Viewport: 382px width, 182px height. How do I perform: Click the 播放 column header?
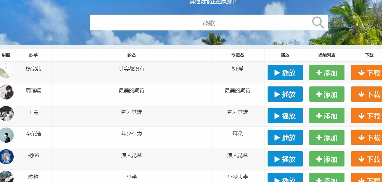(x=285, y=55)
